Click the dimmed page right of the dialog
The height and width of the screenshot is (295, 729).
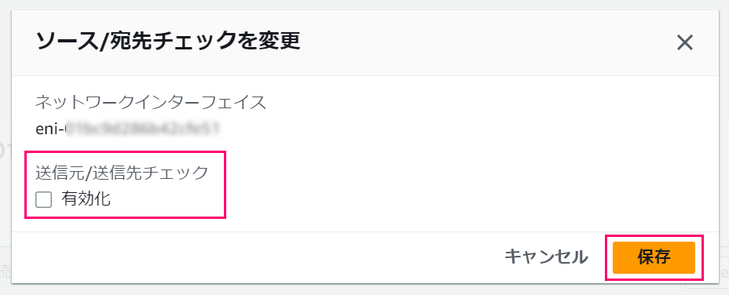pos(724,140)
